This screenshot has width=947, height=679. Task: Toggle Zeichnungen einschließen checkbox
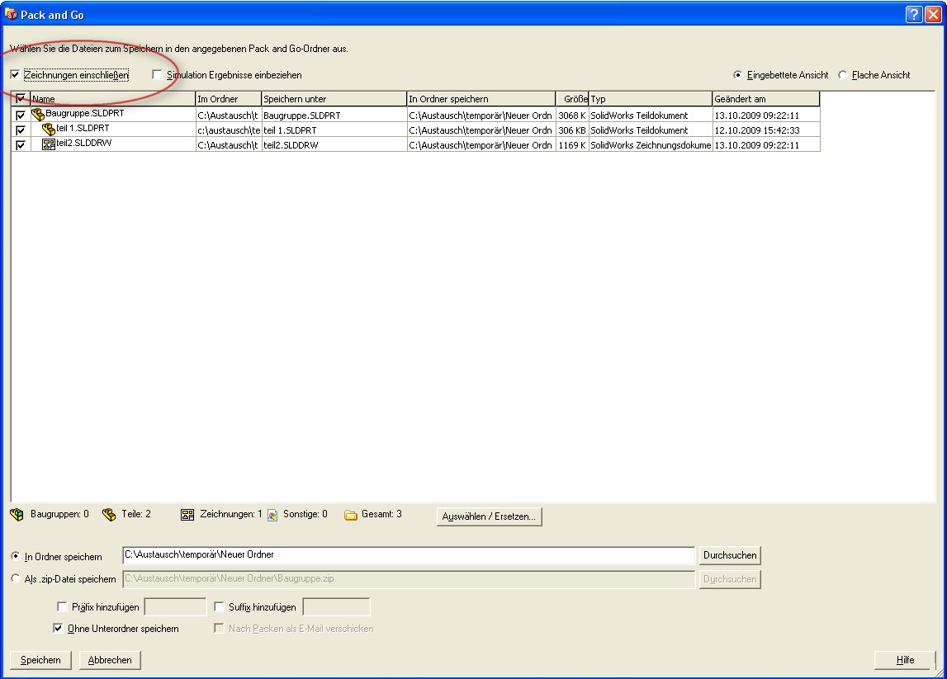[x=15, y=75]
